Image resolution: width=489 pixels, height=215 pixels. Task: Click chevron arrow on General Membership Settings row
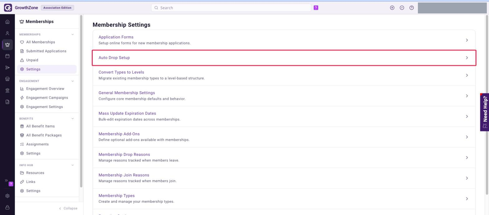(x=467, y=96)
